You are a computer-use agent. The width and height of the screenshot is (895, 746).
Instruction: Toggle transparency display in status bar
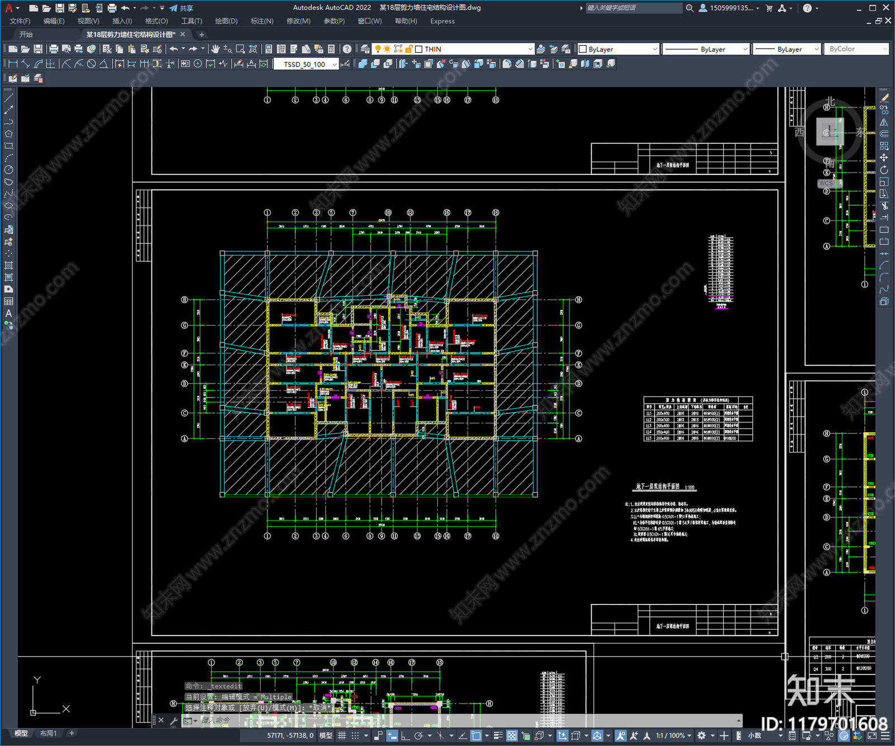coord(511,735)
